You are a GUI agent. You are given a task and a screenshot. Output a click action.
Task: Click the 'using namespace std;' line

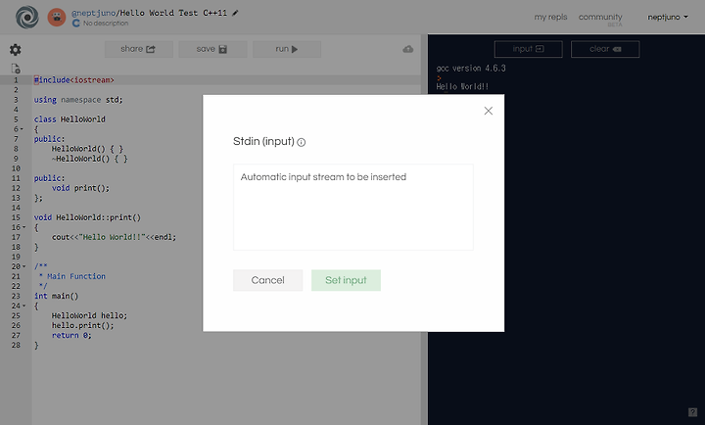78,100
